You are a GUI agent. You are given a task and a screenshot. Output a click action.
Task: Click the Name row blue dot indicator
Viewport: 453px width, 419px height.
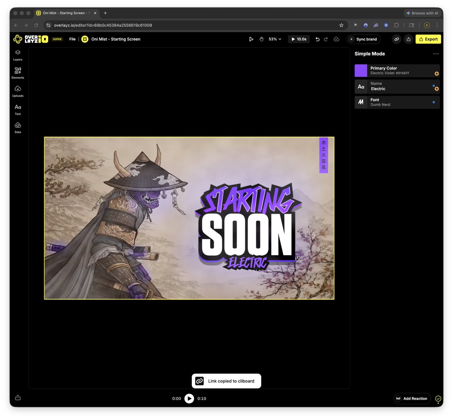pyautogui.click(x=433, y=86)
